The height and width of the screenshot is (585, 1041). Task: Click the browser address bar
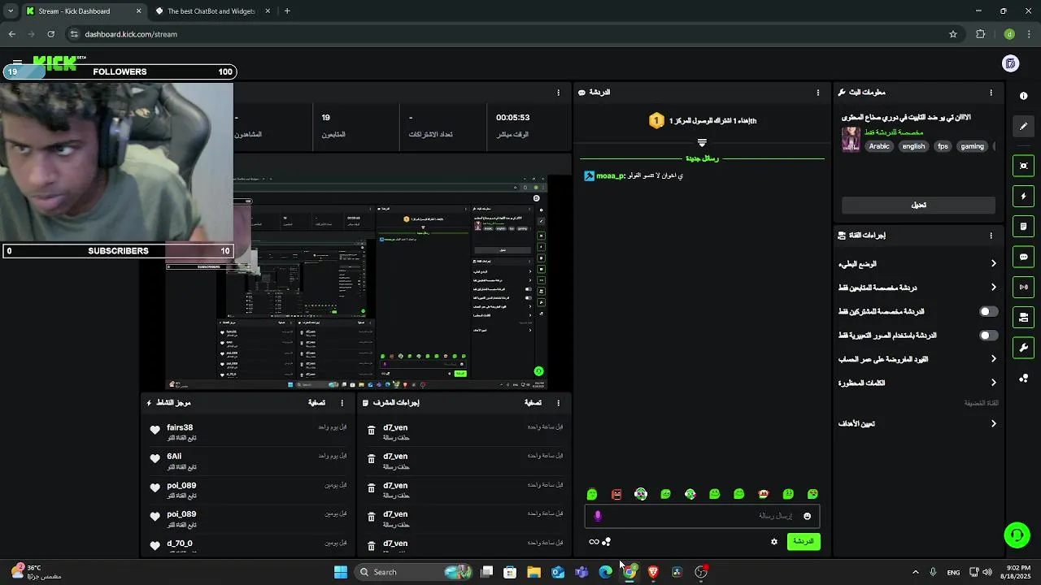click(x=504, y=34)
